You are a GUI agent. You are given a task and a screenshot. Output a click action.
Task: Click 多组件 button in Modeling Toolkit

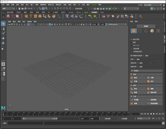click(x=146, y=26)
